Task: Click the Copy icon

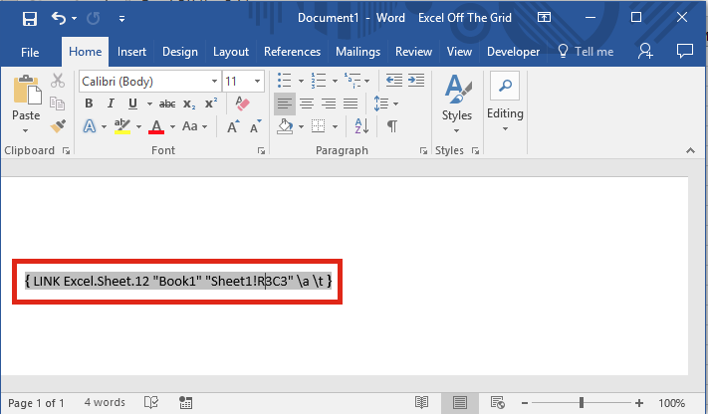Action: (x=58, y=103)
